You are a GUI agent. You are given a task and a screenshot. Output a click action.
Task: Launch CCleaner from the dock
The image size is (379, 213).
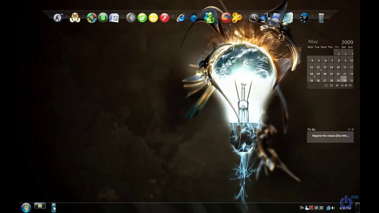pyautogui.click(x=226, y=18)
